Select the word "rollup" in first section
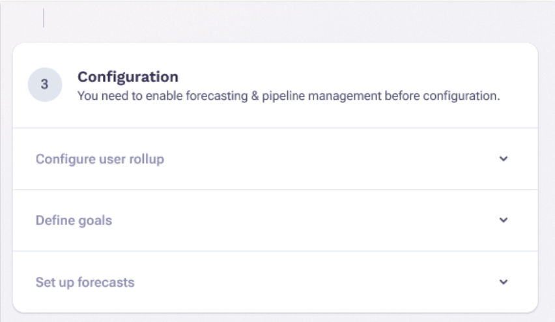The height and width of the screenshot is (322, 555). tap(147, 159)
